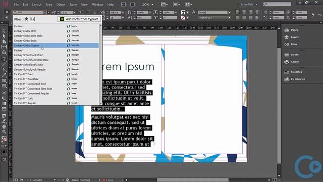Select the Line tool
323x182 pixels.
pos(4,64)
